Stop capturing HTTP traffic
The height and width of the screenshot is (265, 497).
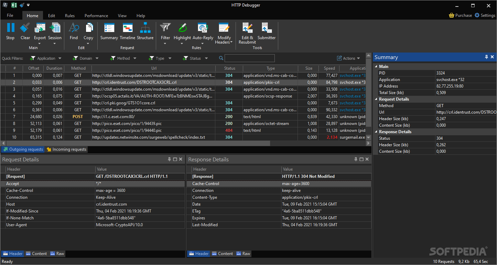tap(10, 32)
